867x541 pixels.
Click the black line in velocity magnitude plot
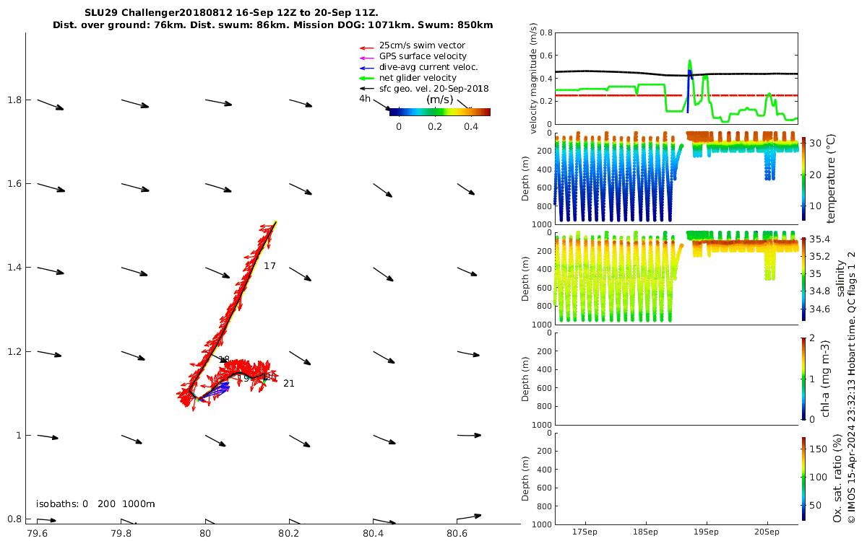[x=676, y=74]
